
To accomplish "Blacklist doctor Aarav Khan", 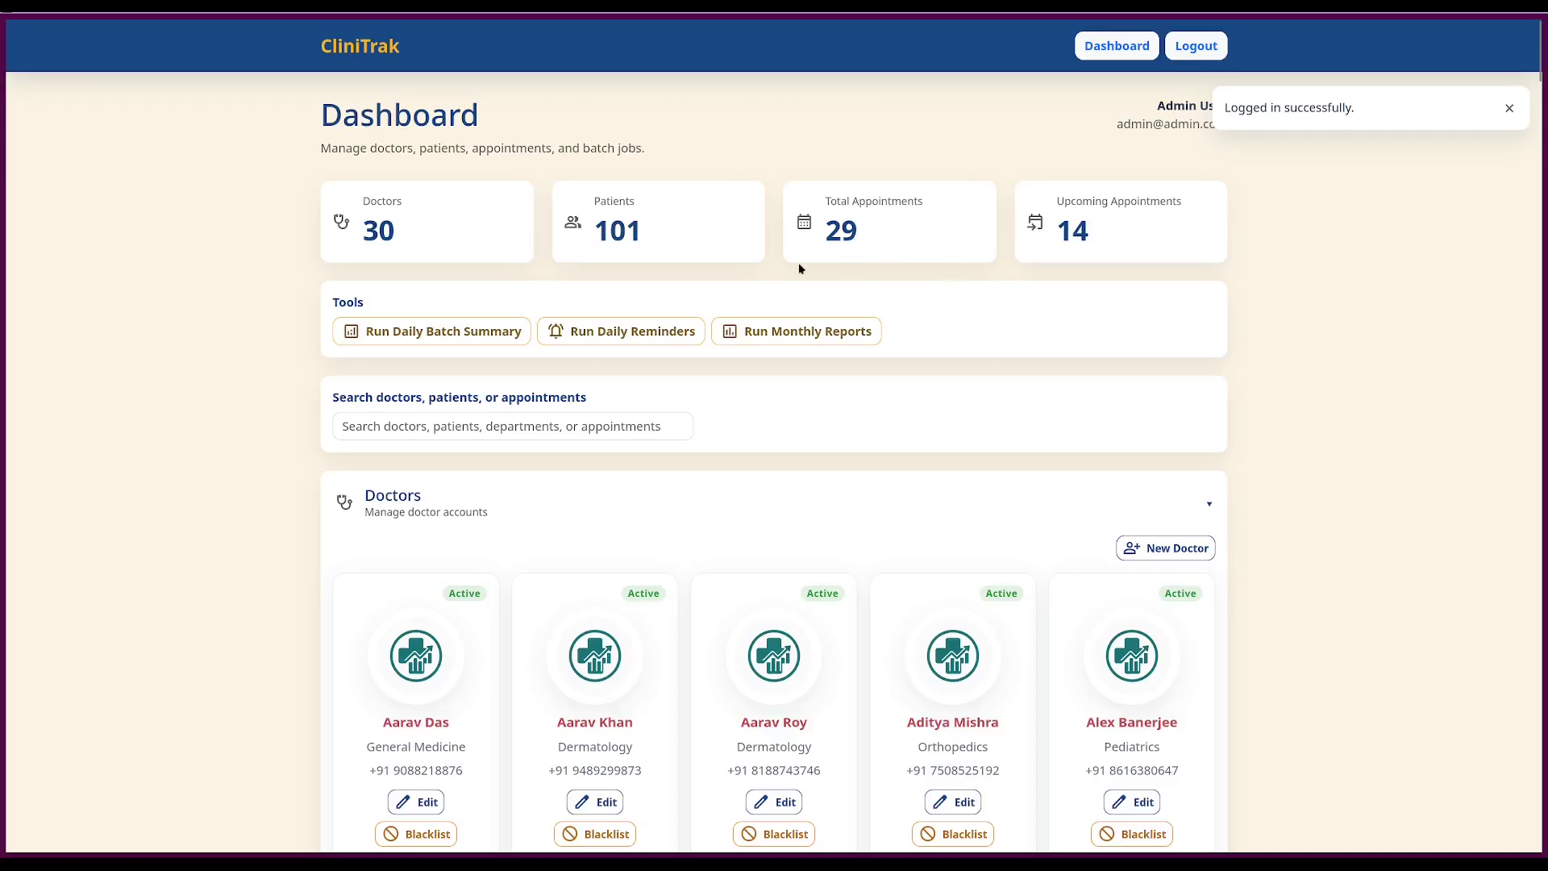I will pyautogui.click(x=595, y=834).
